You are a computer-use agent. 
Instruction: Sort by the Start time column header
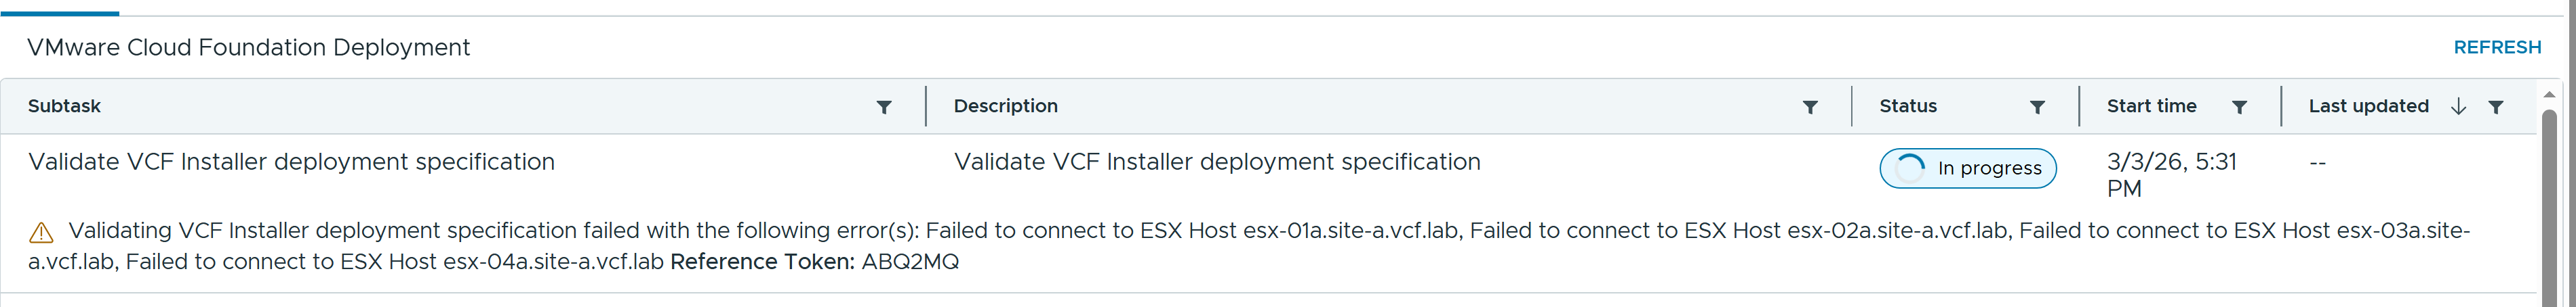[2151, 105]
